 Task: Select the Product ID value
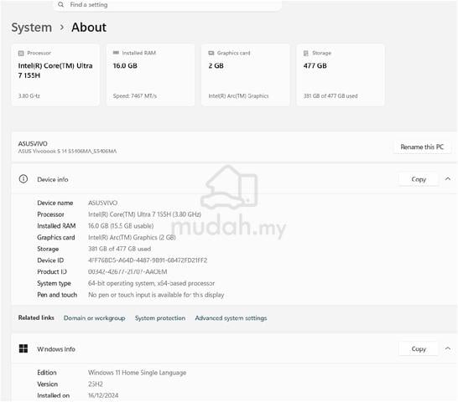coord(128,271)
